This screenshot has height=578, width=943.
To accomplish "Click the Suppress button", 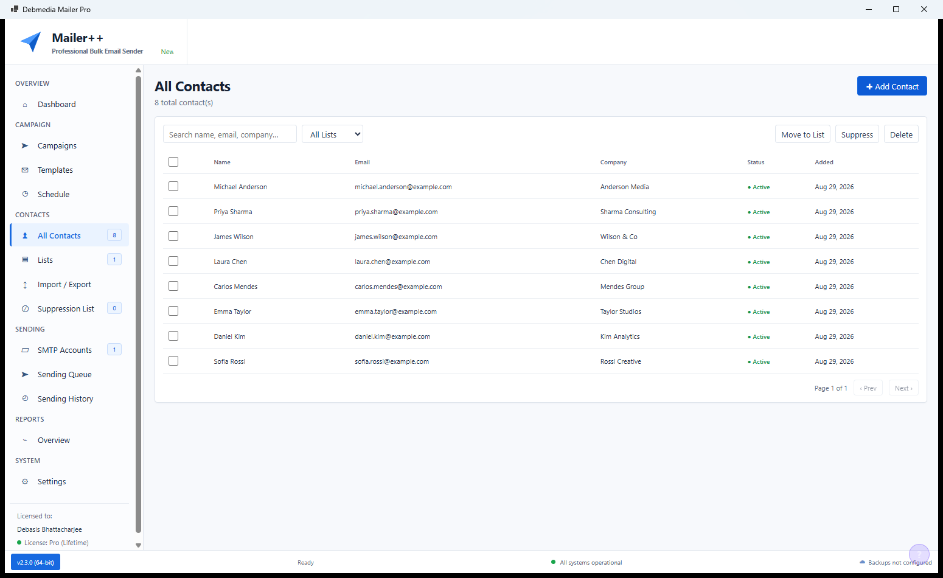I will 857,134.
